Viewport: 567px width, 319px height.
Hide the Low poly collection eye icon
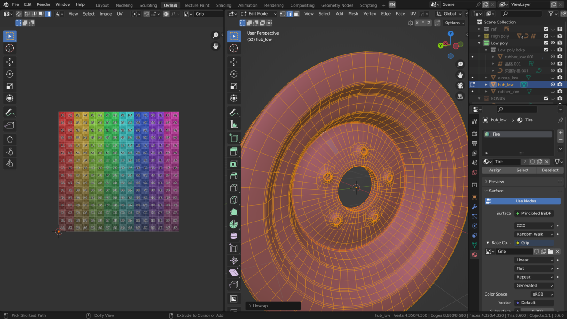(553, 43)
